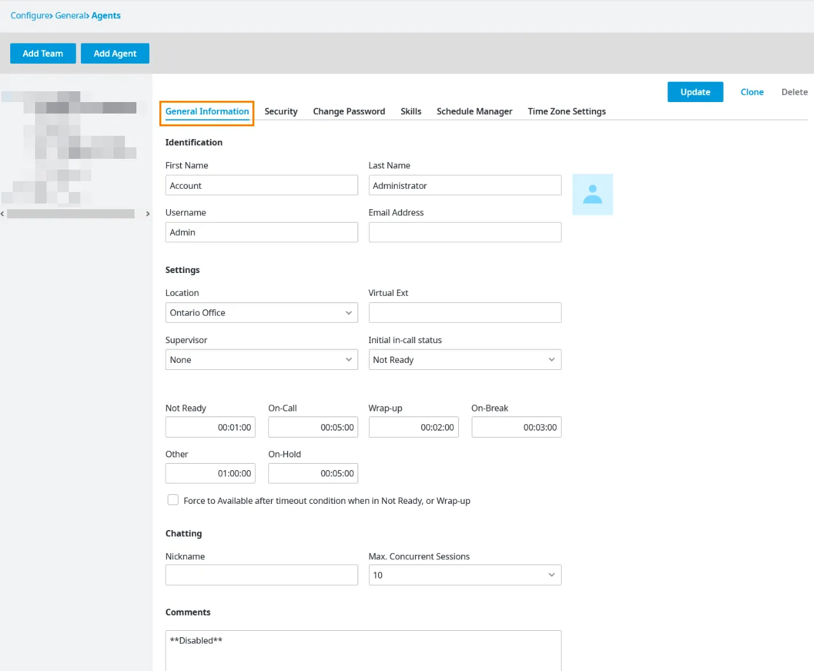
Task: Select the On-Call timeout field
Action: 313,427
